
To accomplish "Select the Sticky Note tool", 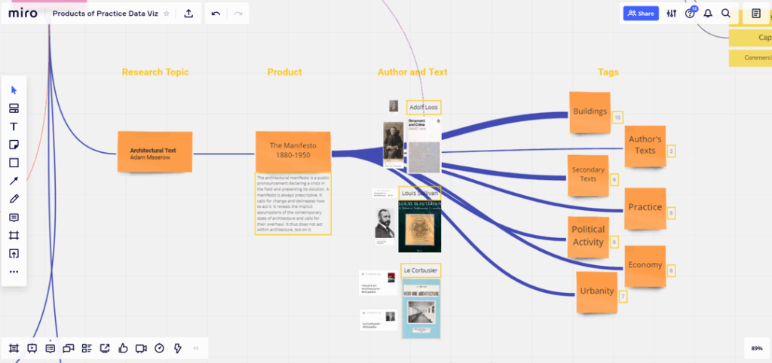I will (x=14, y=145).
